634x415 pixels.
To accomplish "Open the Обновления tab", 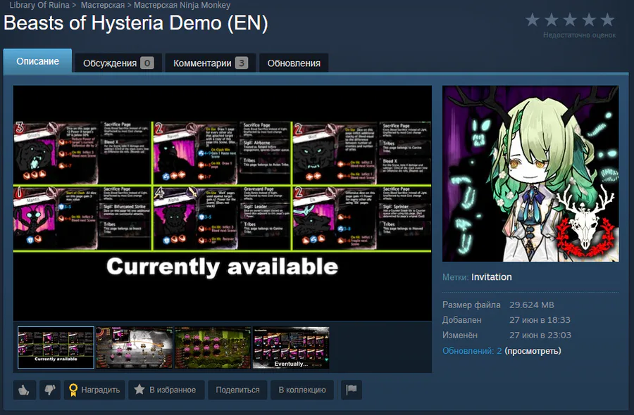I will 294,63.
